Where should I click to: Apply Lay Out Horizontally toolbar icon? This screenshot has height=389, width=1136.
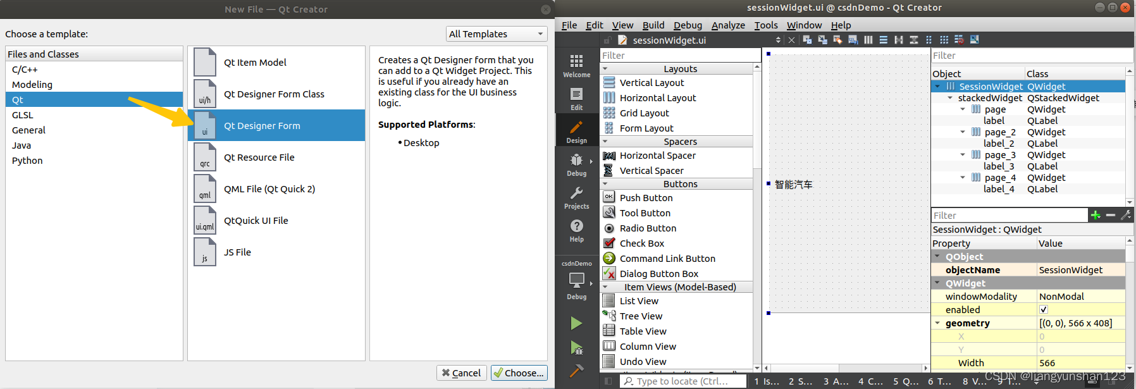pyautogui.click(x=868, y=40)
